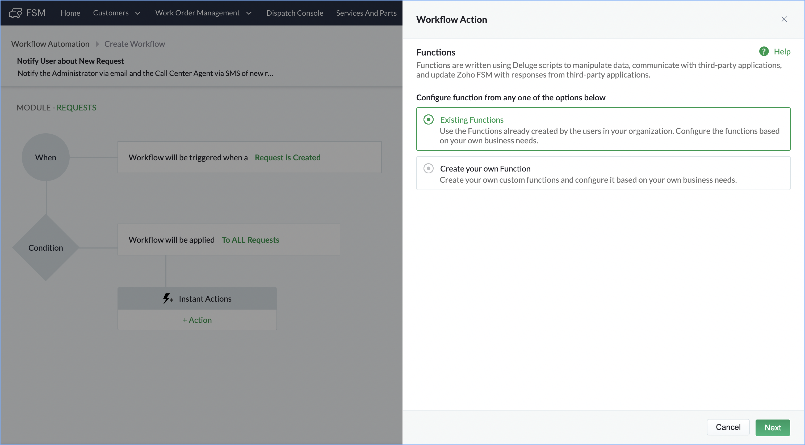Close the Workflow Action panel
This screenshot has height=445, width=805.
pyautogui.click(x=784, y=19)
